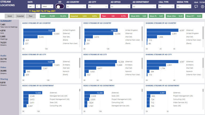Click the '7,481' total calls and meetings value
205x115 pixels.
tap(3, 25)
